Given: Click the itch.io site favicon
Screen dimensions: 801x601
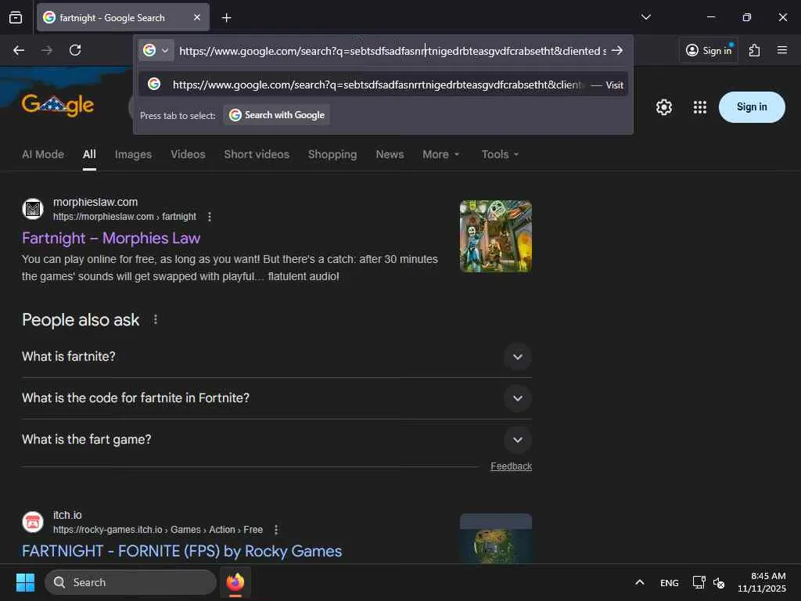Looking at the screenshot, I should tap(33, 522).
